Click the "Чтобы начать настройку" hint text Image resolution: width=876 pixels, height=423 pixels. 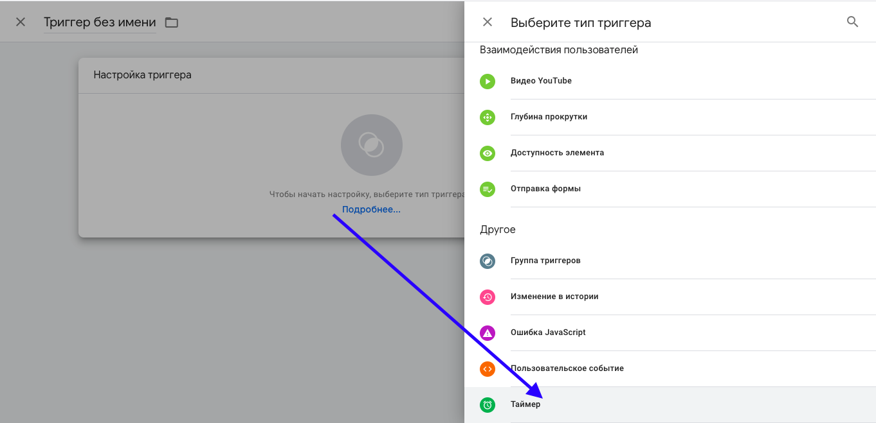[367, 194]
